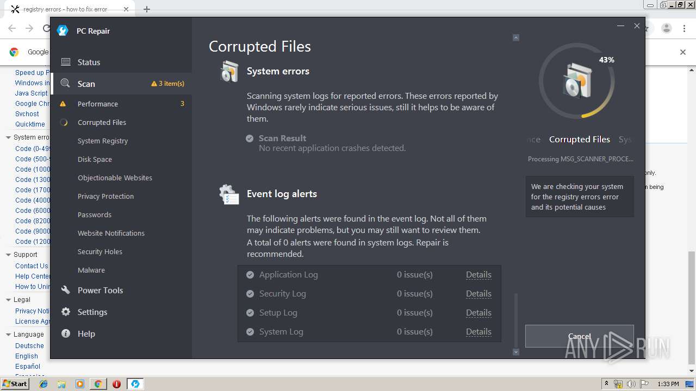The height and width of the screenshot is (391, 696).
Task: Click the PC Repair logo icon
Action: coord(63,30)
